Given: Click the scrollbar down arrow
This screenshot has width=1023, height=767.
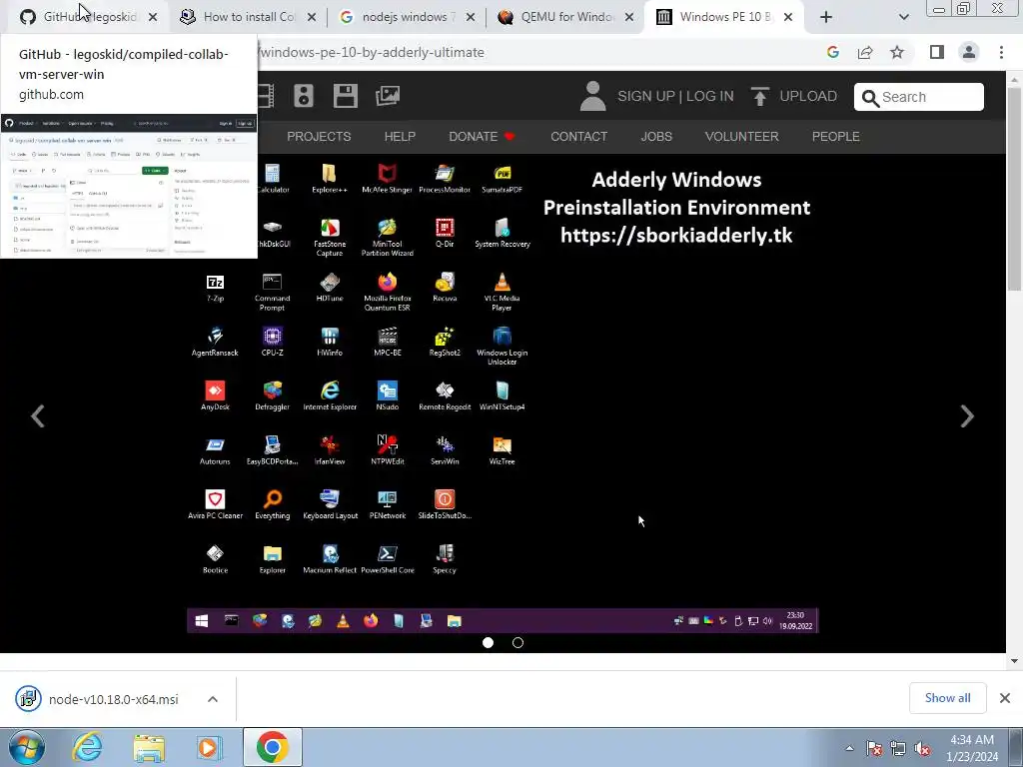Looking at the screenshot, I should (1014, 661).
